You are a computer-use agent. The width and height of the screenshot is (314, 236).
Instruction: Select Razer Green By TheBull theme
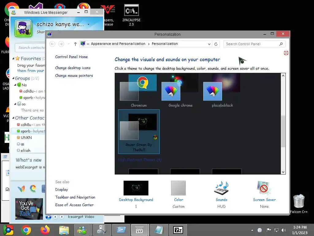[139, 132]
